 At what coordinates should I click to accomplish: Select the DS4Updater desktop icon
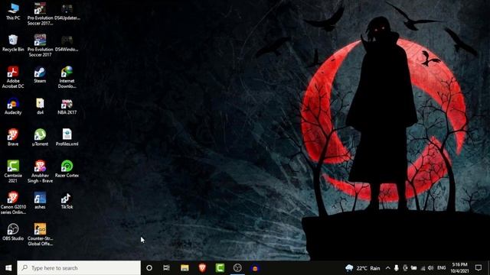tap(67, 12)
